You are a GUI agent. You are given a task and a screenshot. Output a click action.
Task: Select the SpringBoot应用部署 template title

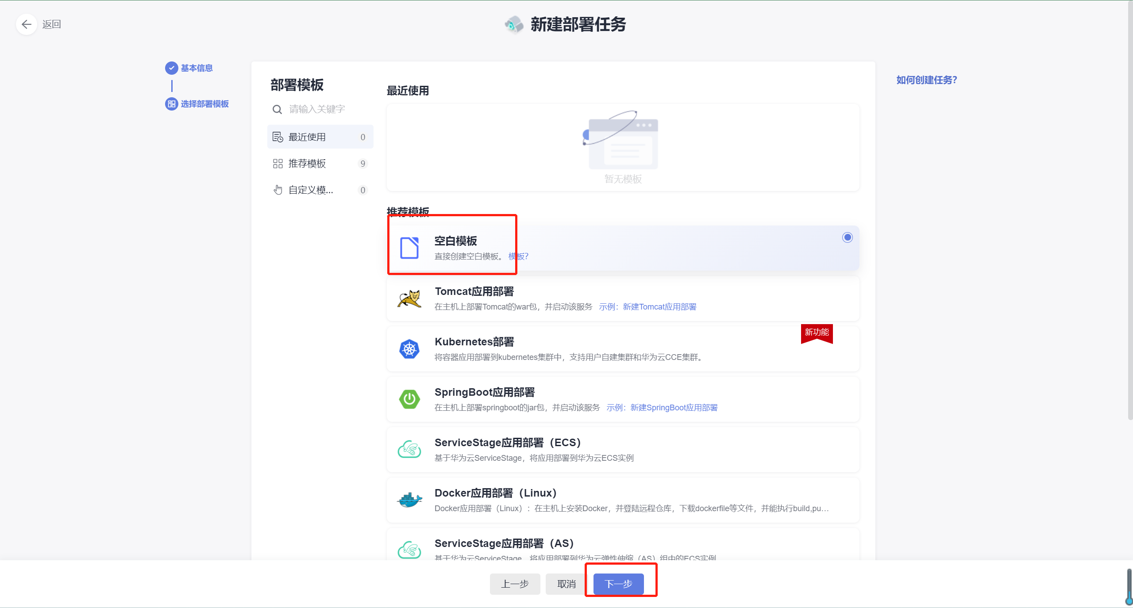[x=485, y=392]
